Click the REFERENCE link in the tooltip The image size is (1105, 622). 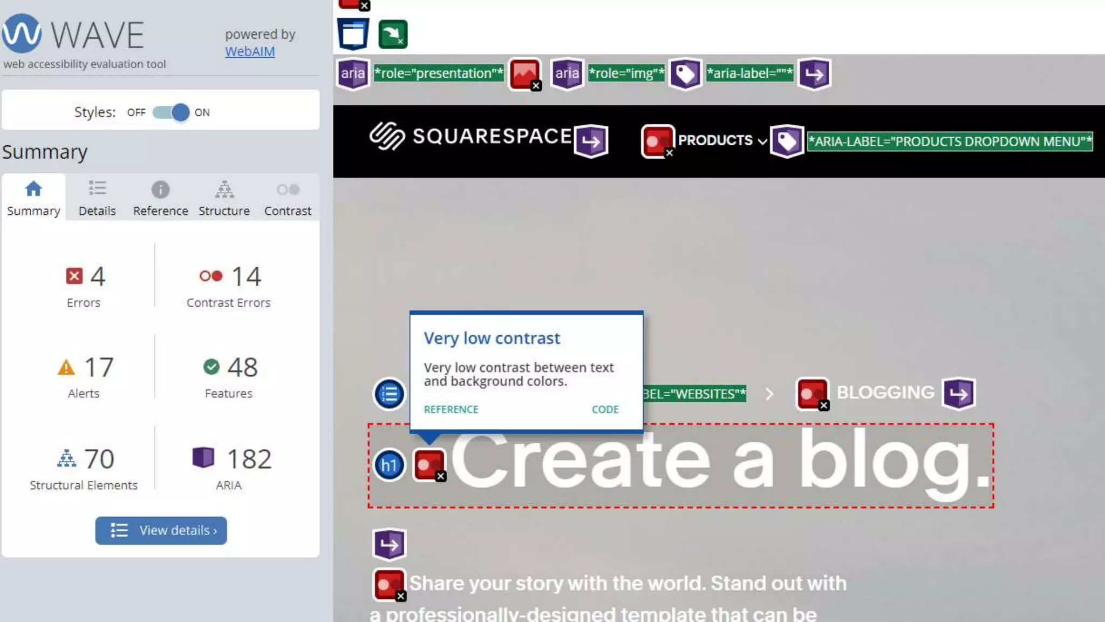tap(451, 409)
